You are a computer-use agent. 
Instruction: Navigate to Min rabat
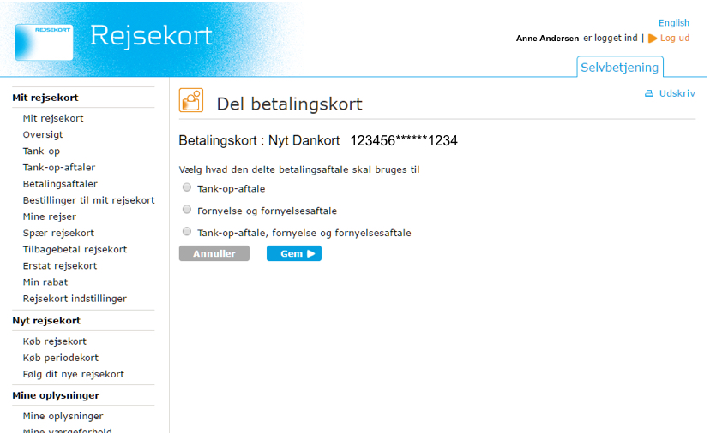[45, 282]
